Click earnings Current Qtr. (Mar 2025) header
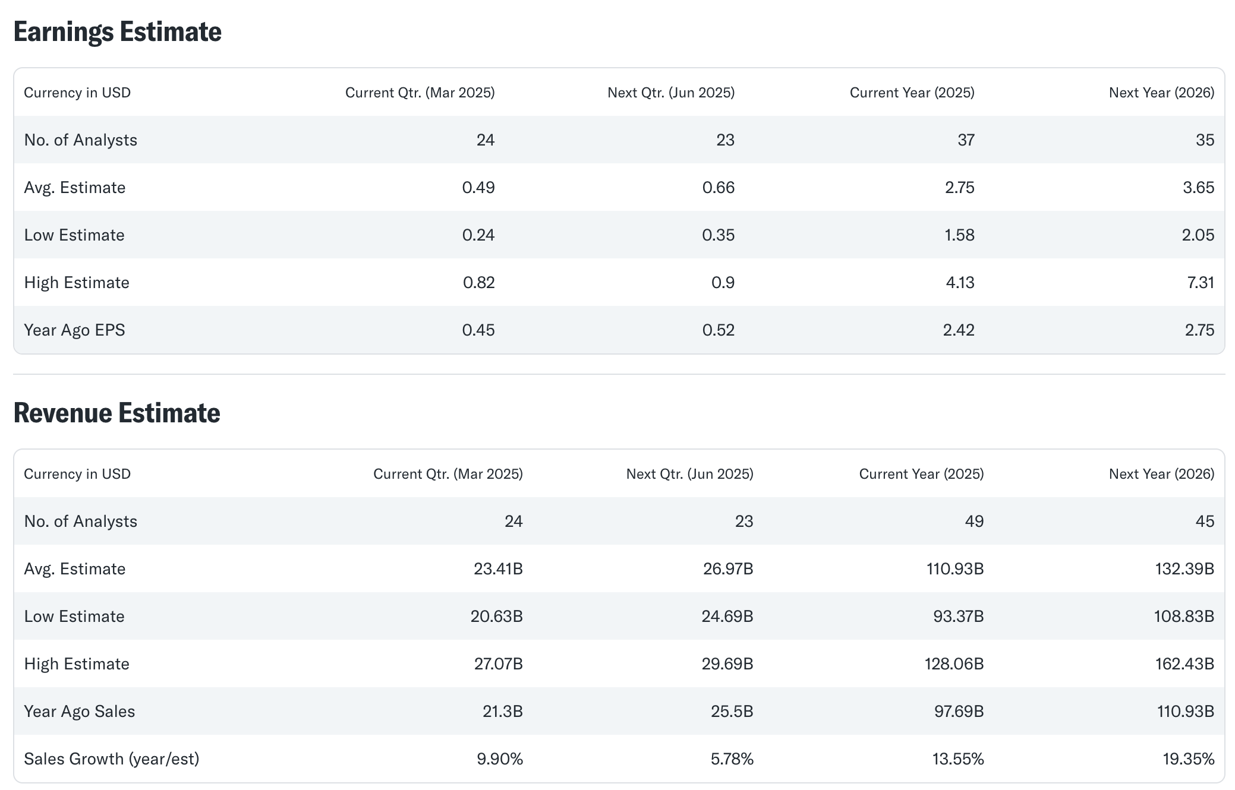Viewport: 1235px width, 790px height. pyautogui.click(x=420, y=93)
